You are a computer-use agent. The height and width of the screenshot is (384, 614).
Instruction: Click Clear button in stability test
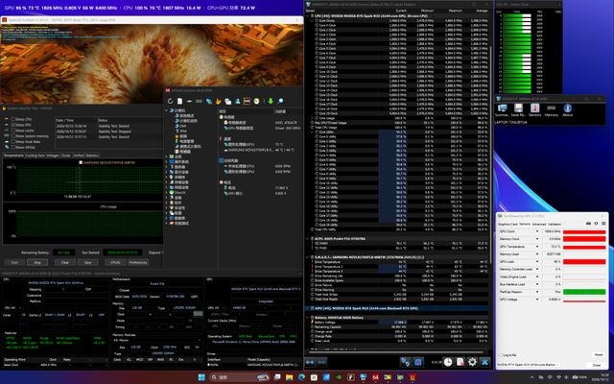click(65, 262)
